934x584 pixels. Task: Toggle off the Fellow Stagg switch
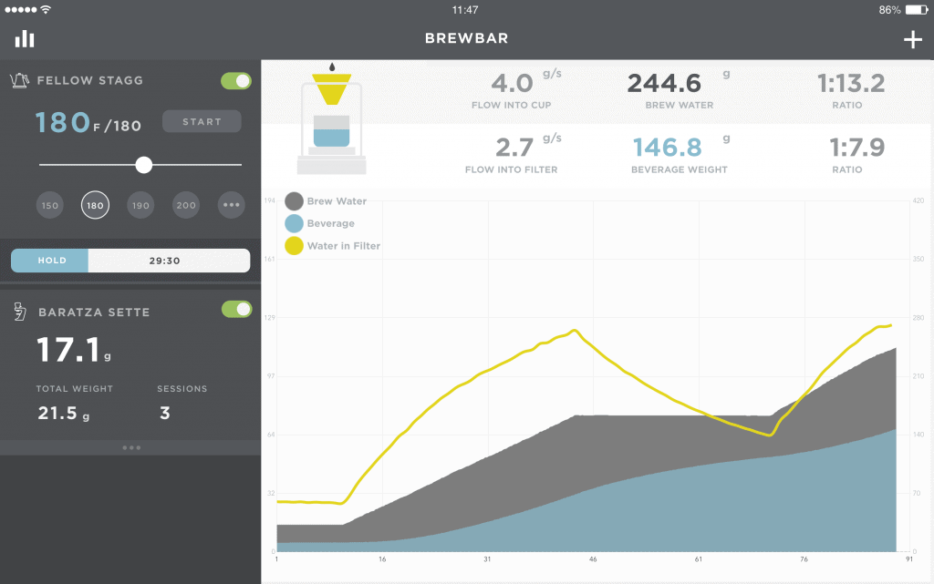pyautogui.click(x=235, y=81)
